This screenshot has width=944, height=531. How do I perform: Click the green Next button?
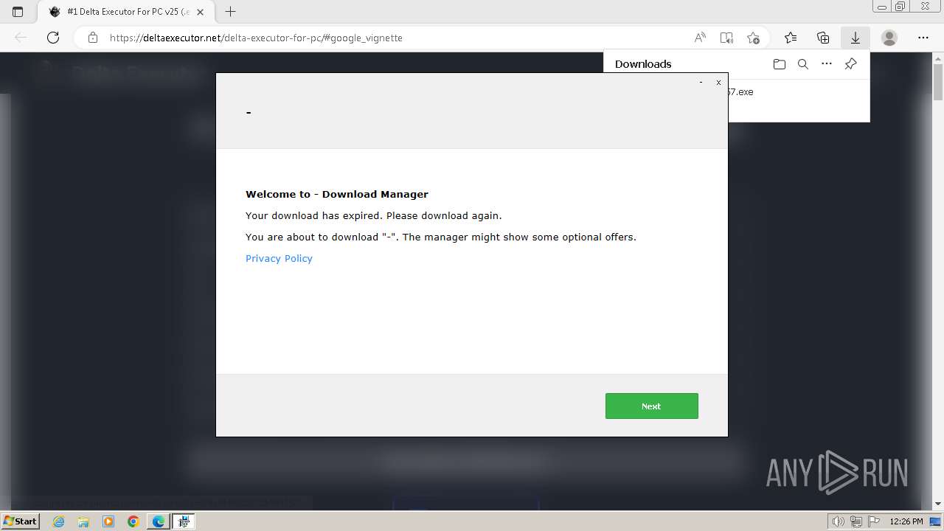(651, 406)
